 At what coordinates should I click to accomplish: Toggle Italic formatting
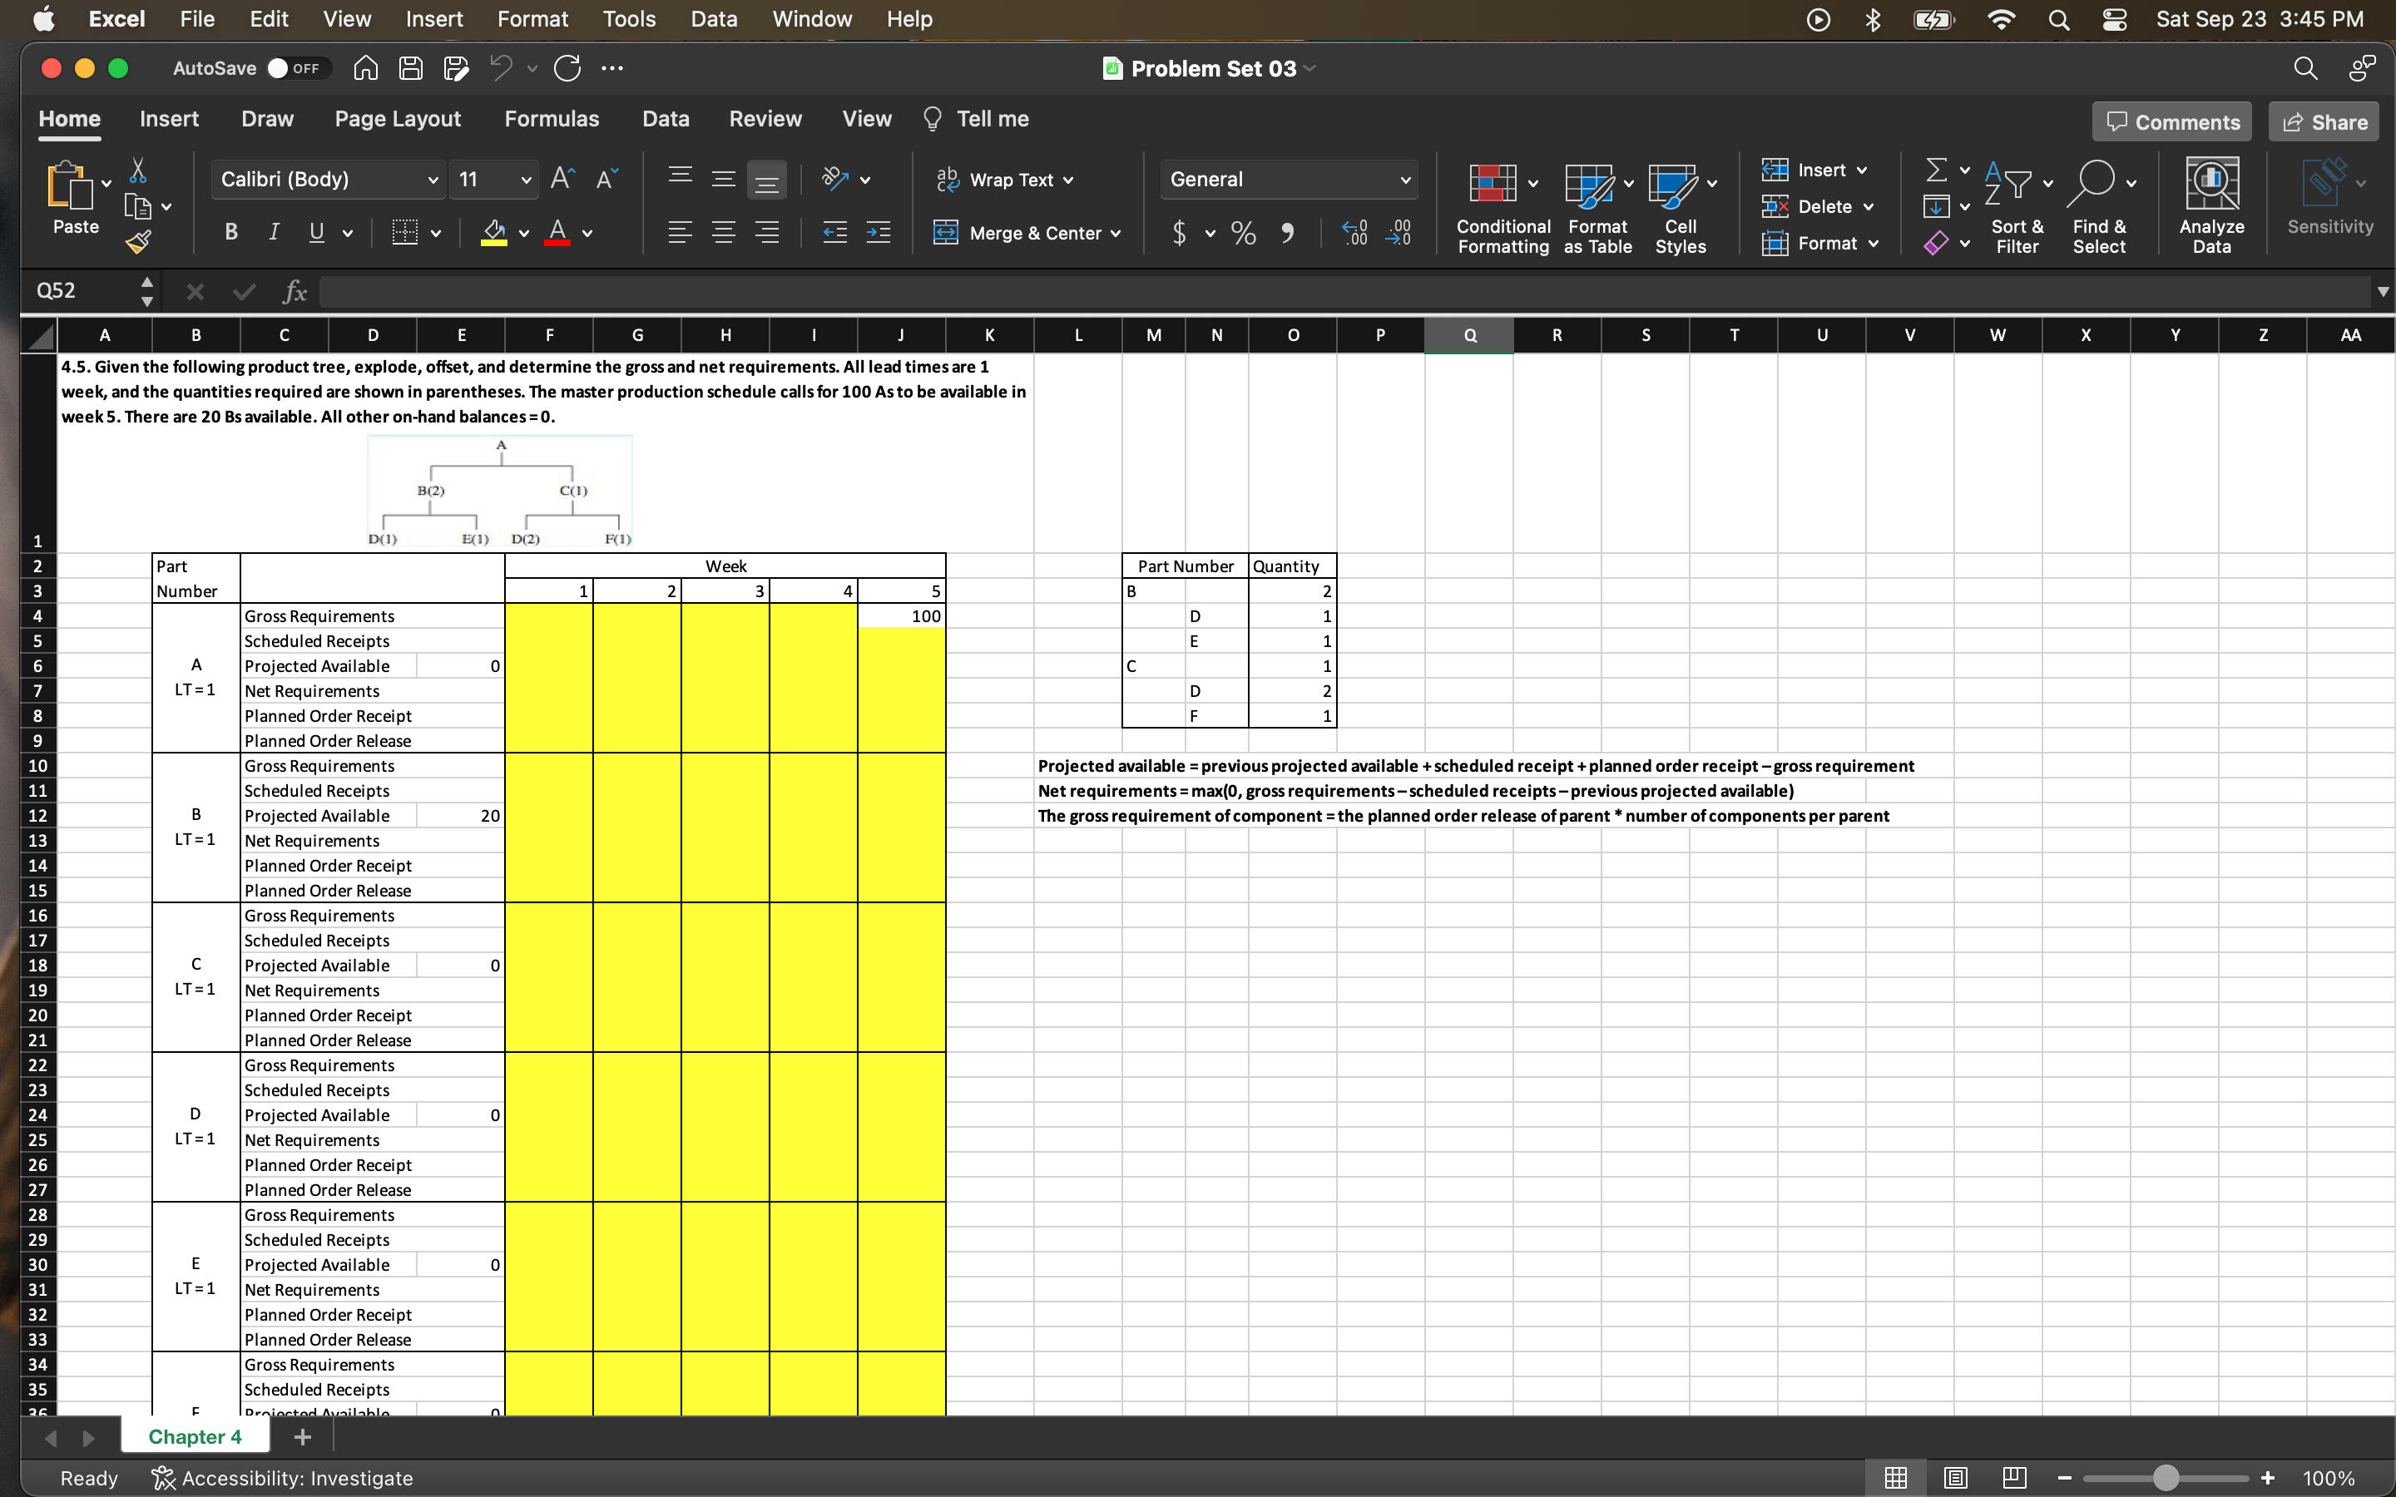(x=273, y=233)
